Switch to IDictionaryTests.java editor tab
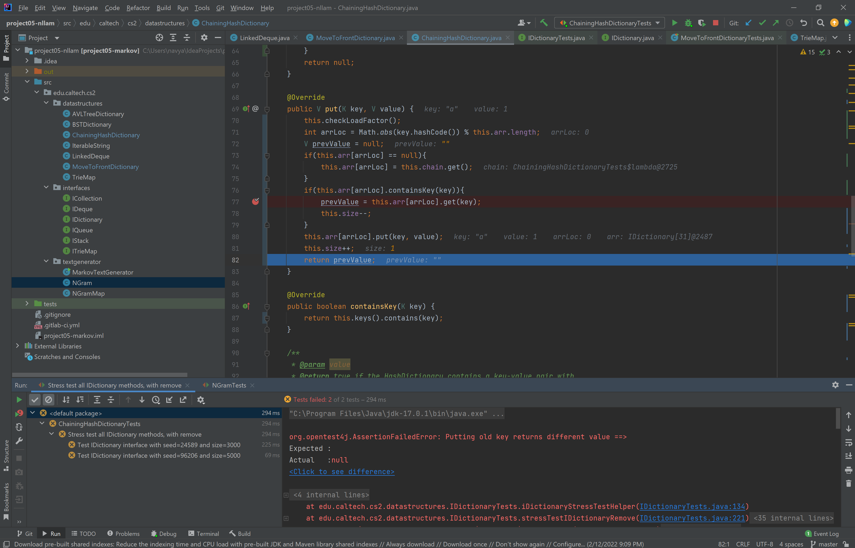Image resolution: width=855 pixels, height=548 pixels. [x=556, y=38]
